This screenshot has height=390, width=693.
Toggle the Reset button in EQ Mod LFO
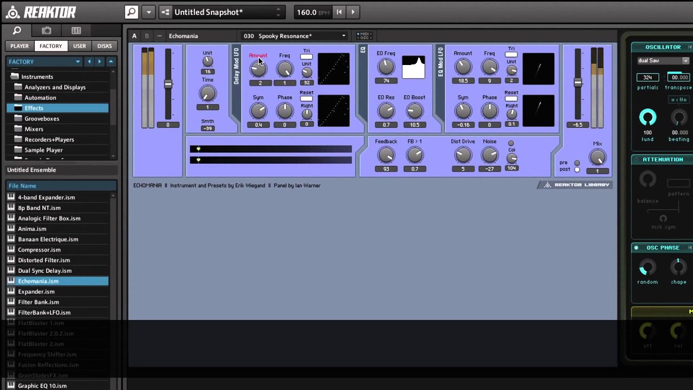click(511, 99)
